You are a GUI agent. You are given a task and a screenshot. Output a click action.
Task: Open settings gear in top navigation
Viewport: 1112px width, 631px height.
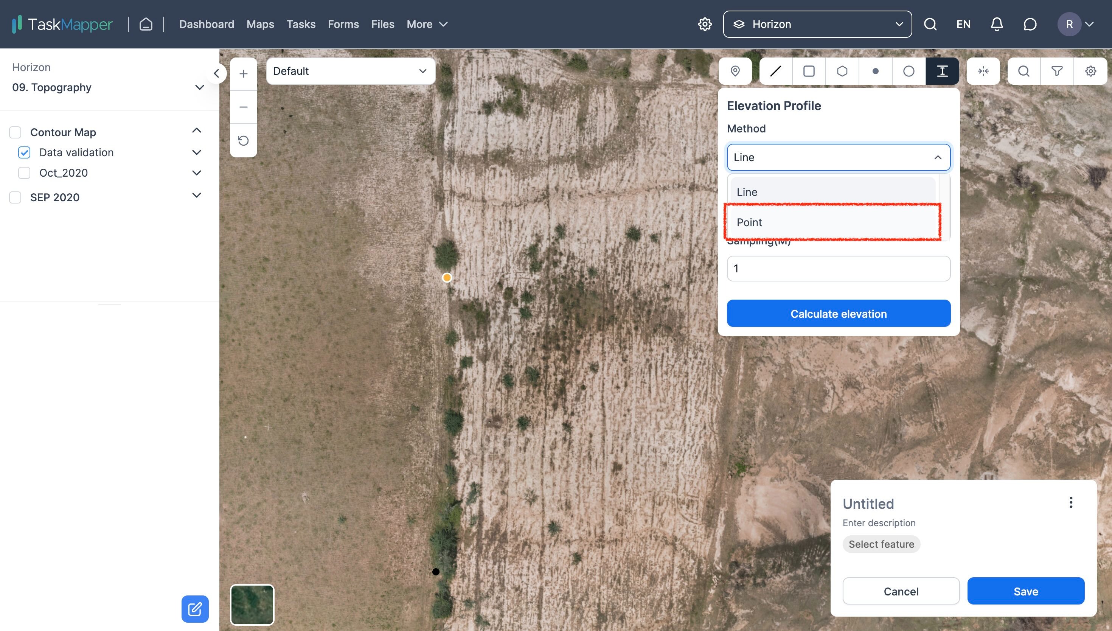coord(705,24)
